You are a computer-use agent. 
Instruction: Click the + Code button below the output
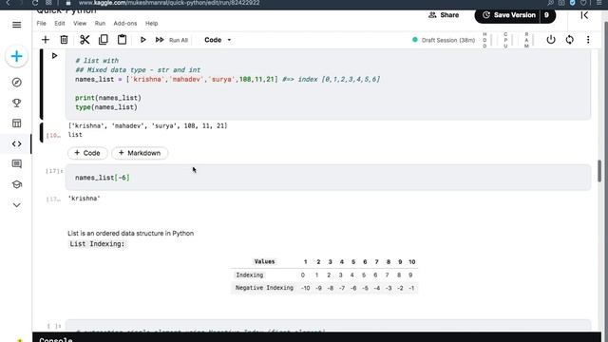click(87, 153)
